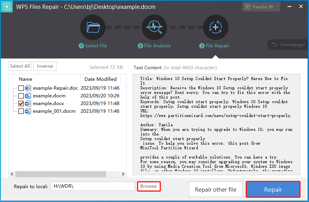Screen dimensions: 309x202
Task: Click the Inverse selection button
Action: [x=45, y=66]
